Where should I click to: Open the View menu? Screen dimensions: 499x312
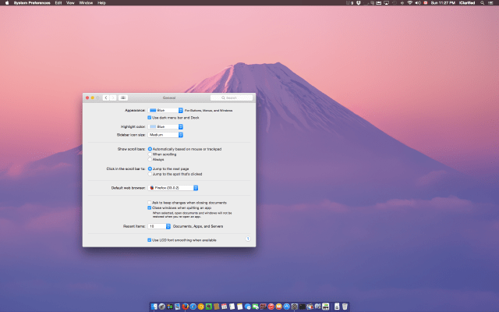70,3
